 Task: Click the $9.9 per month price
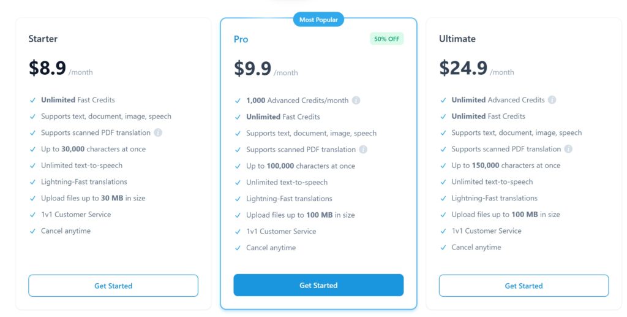(266, 69)
